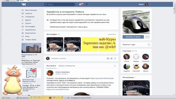Screen dimensions: 176x99
Task: Open member Ирина's avatar
Action: pos(145,67)
